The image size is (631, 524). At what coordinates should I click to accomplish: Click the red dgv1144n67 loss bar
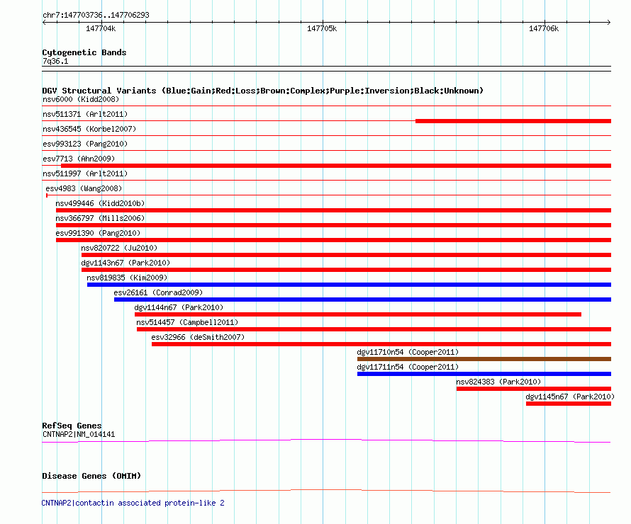pyautogui.click(x=357, y=314)
